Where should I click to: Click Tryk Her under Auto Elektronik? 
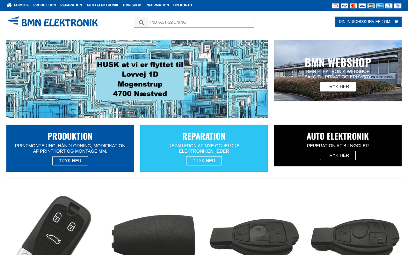tap(338, 155)
